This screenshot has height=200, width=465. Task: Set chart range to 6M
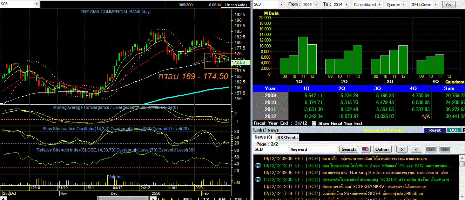pos(222,198)
